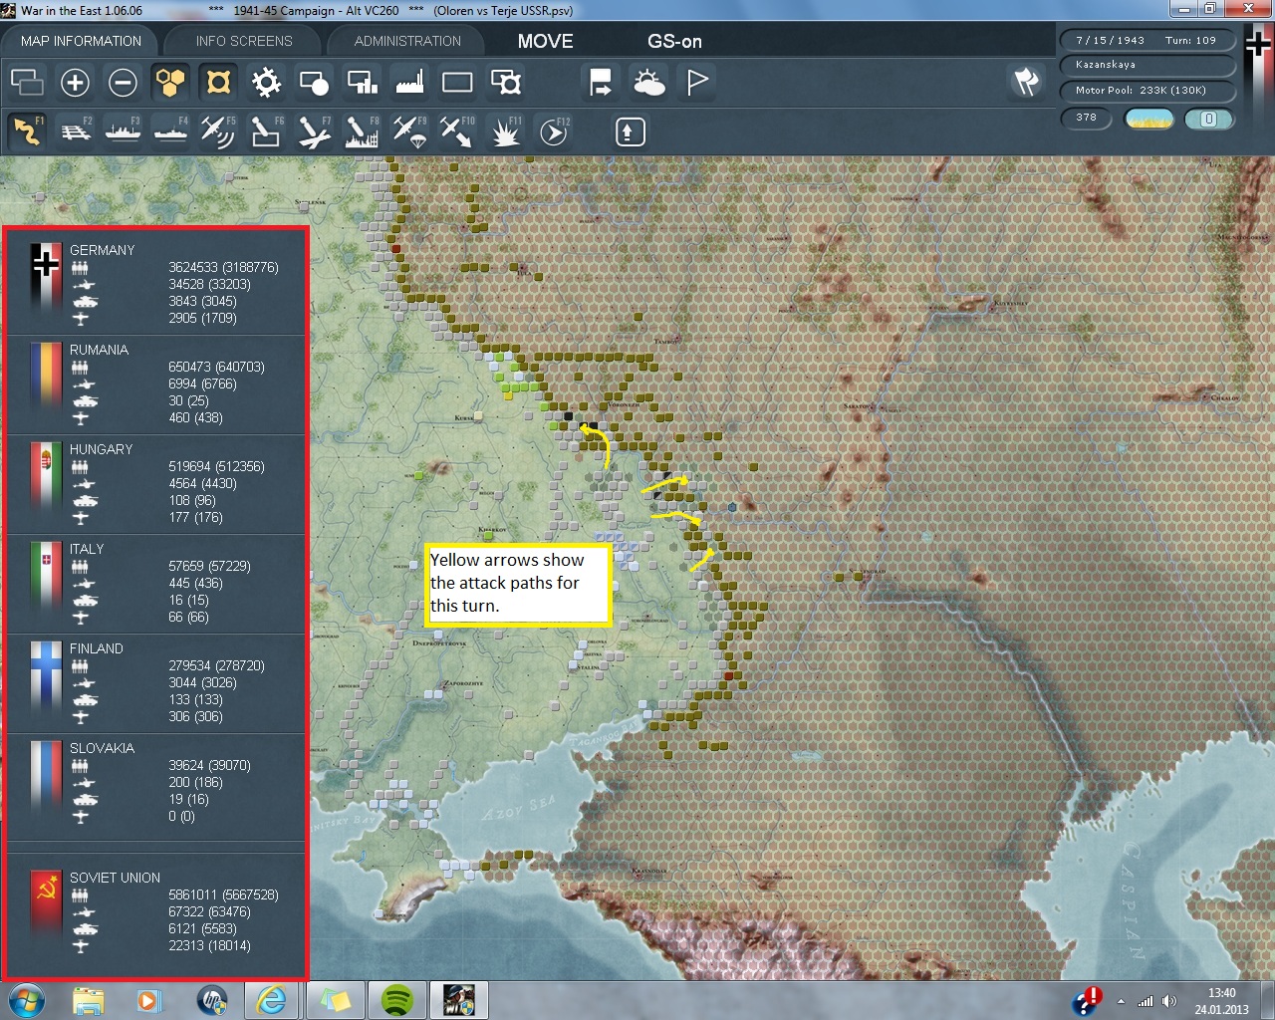1275x1020 pixels.
Task: Select air recon mode (F5)
Action: click(x=217, y=131)
